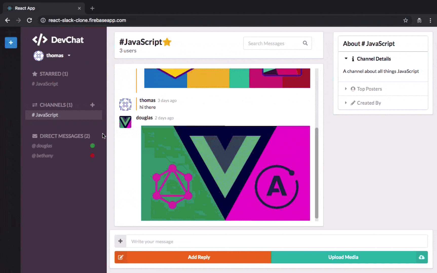This screenshot has height=273, width=437.
Task: Expand the Top Posters section
Action: 369,89
